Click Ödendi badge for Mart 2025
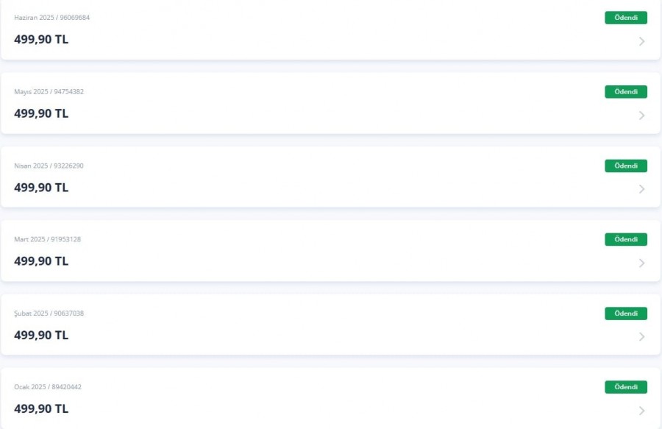Viewport: 662px width, 429px height. coord(626,239)
